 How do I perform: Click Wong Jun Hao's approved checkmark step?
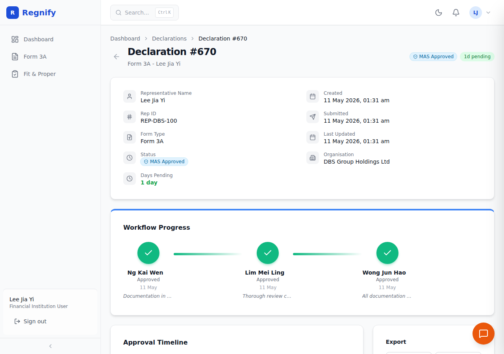387,253
